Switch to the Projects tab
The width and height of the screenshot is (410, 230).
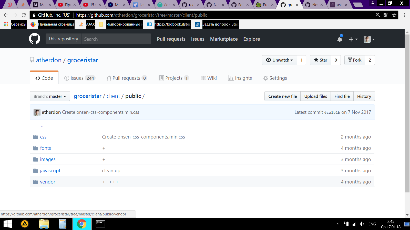tap(174, 78)
